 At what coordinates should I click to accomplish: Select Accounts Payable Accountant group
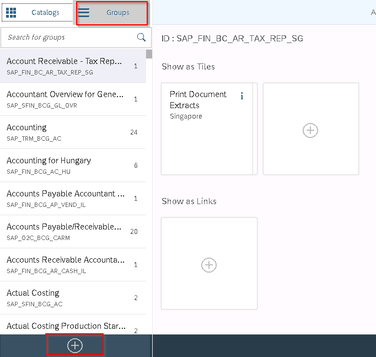(x=65, y=198)
